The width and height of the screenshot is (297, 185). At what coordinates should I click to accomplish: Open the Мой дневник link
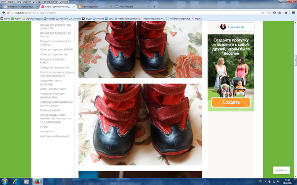235,27
